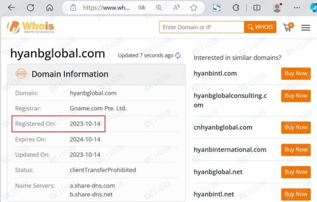Buy Now for hyanbglobalconsulting.com
Image resolution: width=317 pixels, height=202 pixels.
[296, 96]
